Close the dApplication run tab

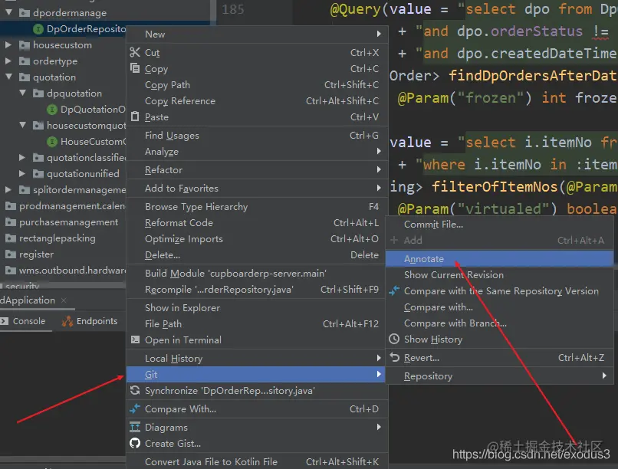[x=64, y=300]
